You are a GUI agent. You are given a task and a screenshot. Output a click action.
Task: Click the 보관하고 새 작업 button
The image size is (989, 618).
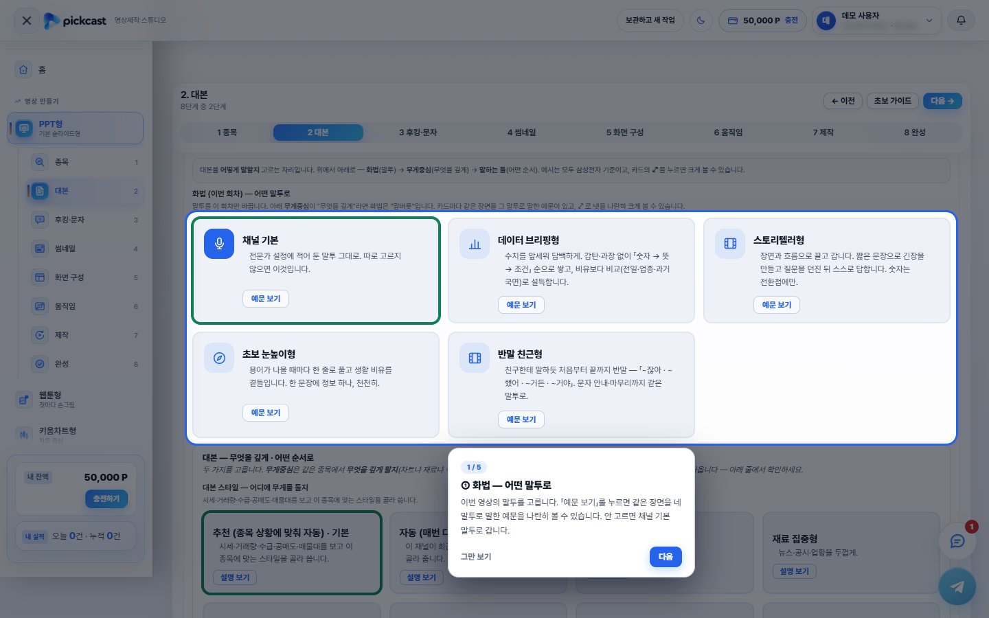click(x=650, y=21)
